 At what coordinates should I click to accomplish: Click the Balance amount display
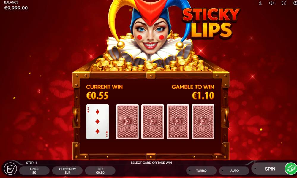(16, 8)
